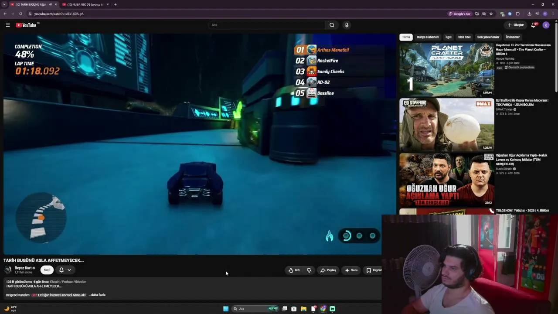Close the NUBIA NEO 5G tab
Screen dimensions: 558x314
click(109, 4)
